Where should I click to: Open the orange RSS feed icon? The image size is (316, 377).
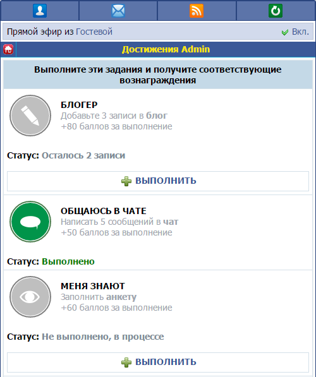[197, 11]
